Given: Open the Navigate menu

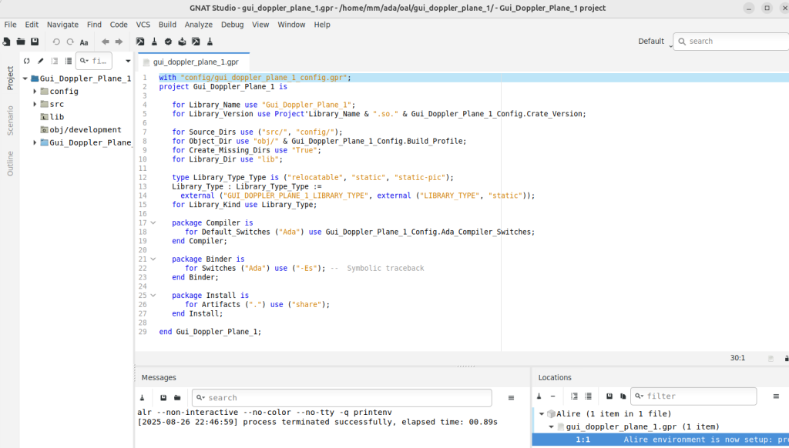Looking at the screenshot, I should 62,24.
